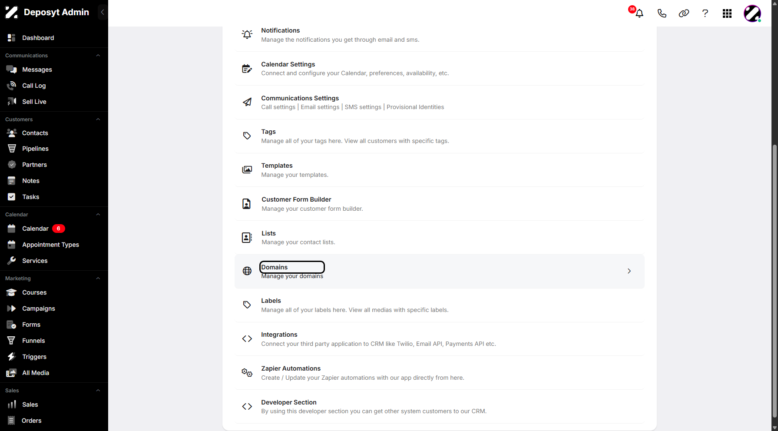
Task: Collapse the Customers sidebar section
Action: click(98, 119)
